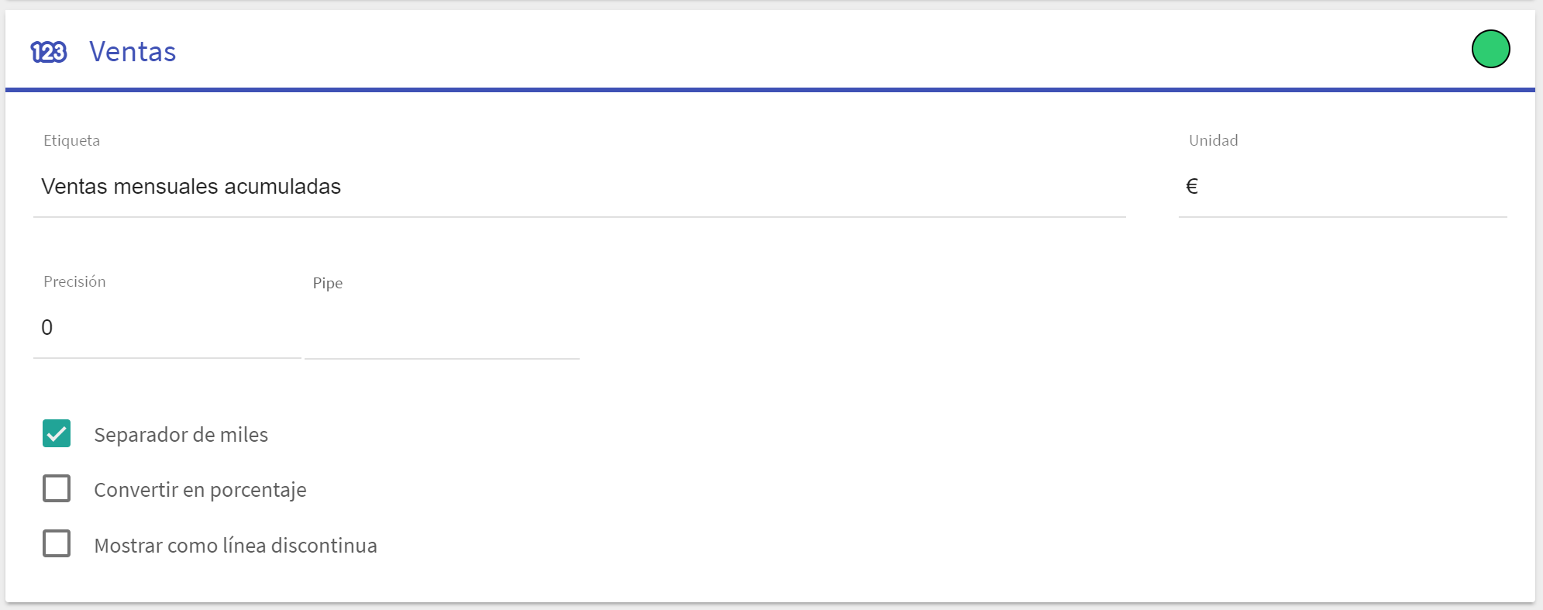Open the empty Pipe selection field

click(442, 329)
